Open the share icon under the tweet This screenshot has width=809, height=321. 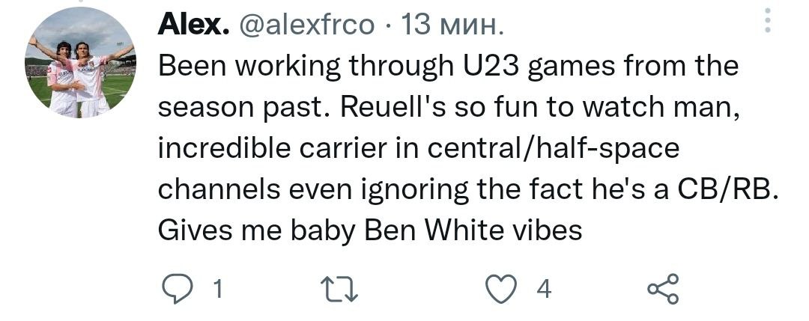tap(663, 290)
